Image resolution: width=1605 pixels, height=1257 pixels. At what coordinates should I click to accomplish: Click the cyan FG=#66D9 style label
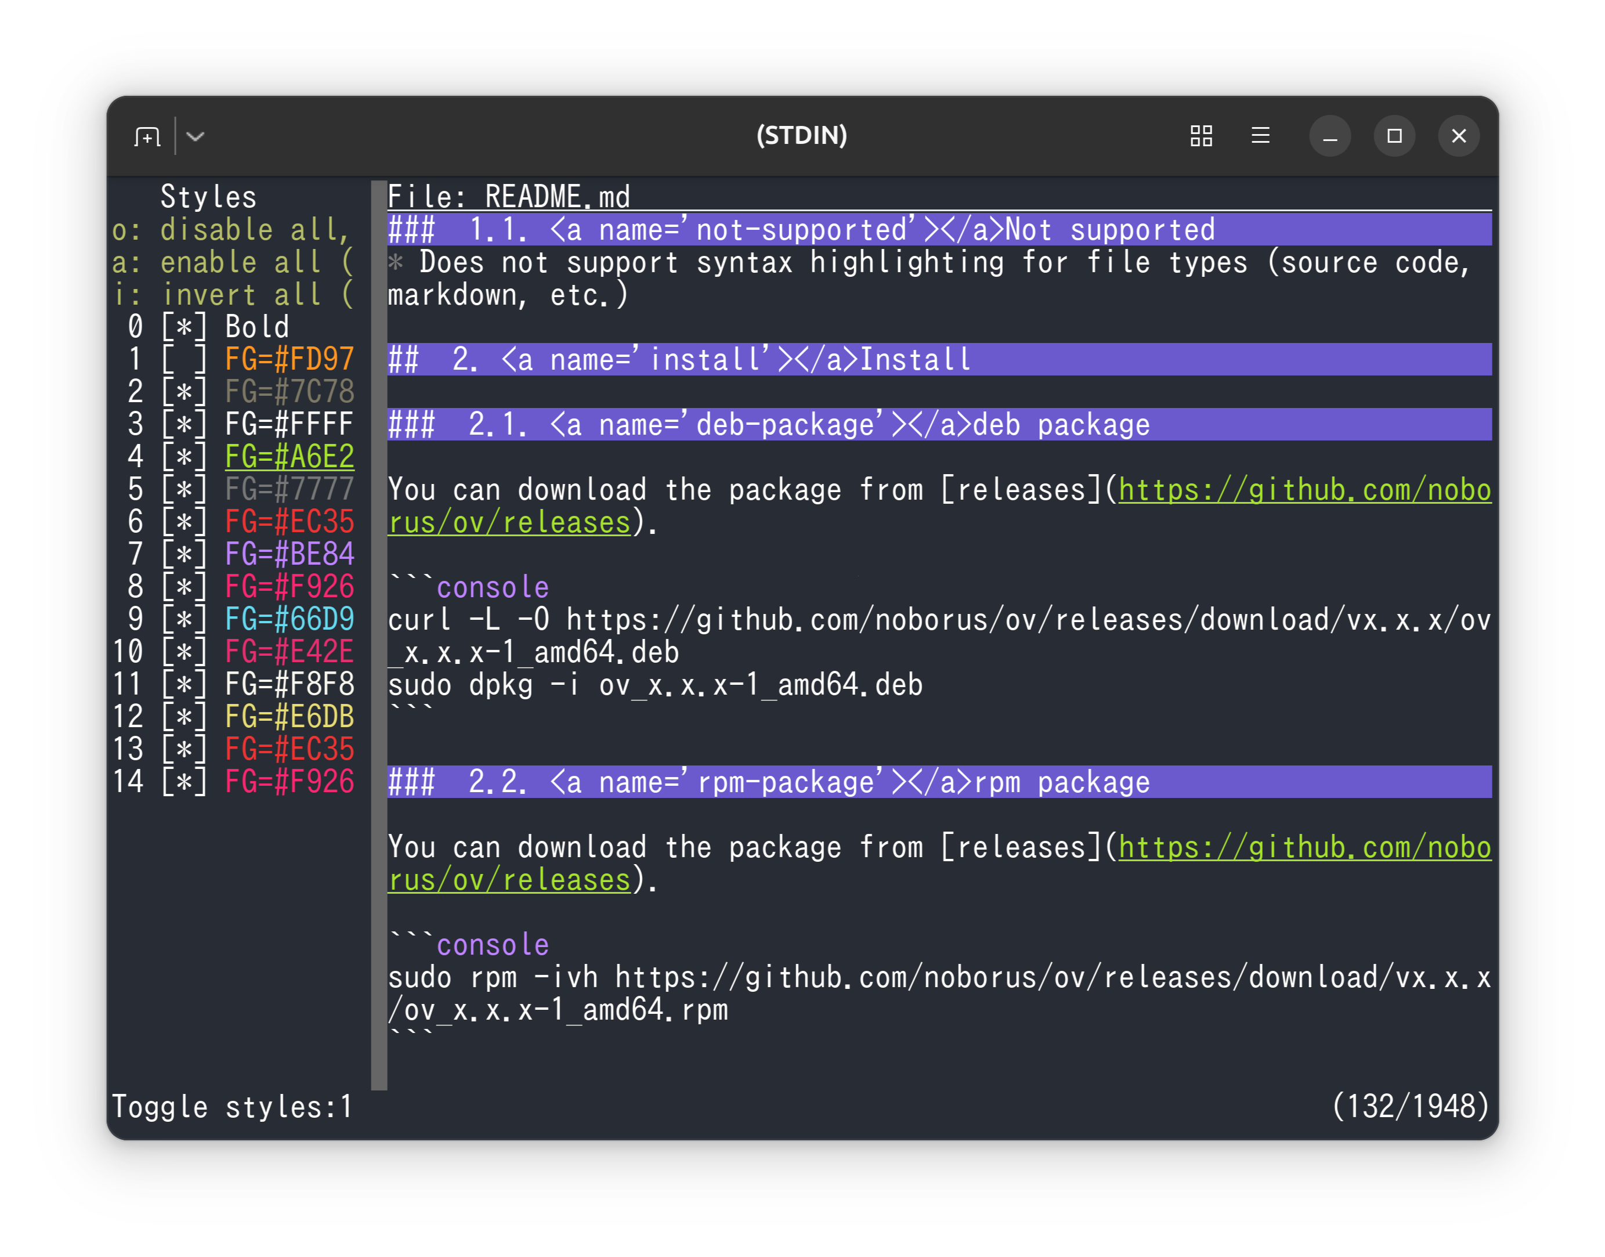pyautogui.click(x=290, y=619)
